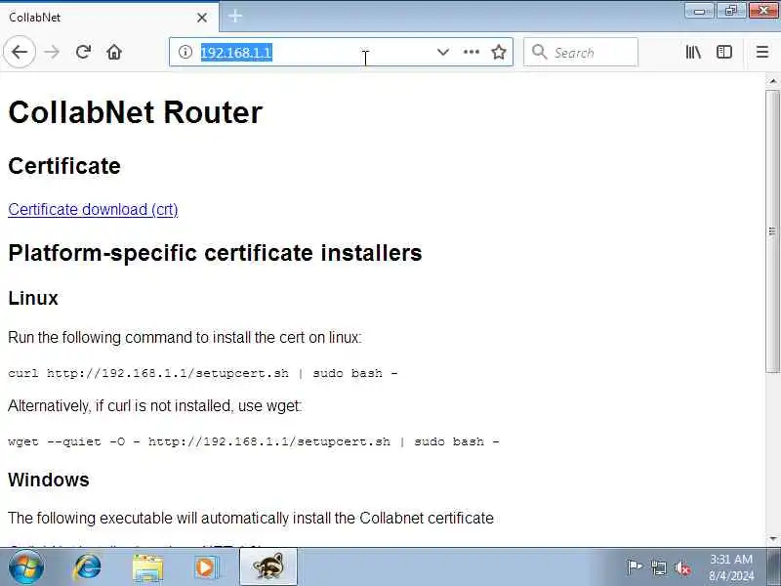Screen dimensions: 781x586
Task: Reload the current page
Action: point(83,52)
